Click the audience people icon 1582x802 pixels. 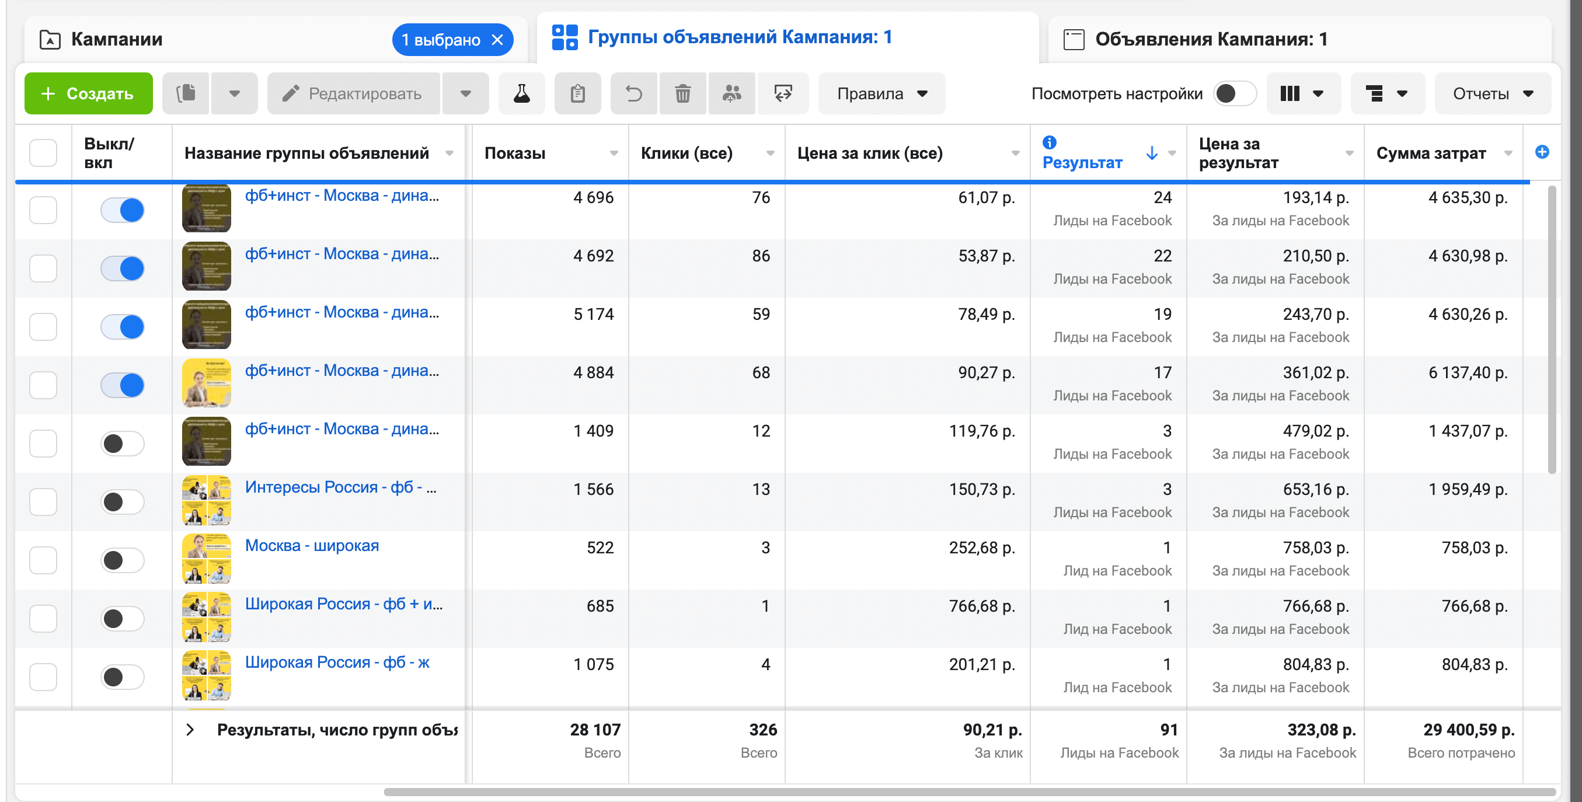point(731,93)
